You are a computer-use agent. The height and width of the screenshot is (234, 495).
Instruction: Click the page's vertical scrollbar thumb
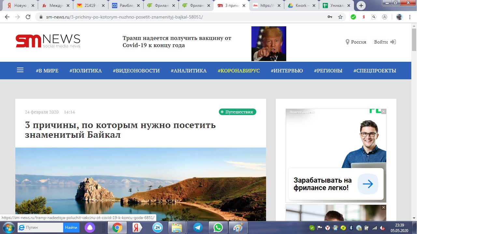414,40
